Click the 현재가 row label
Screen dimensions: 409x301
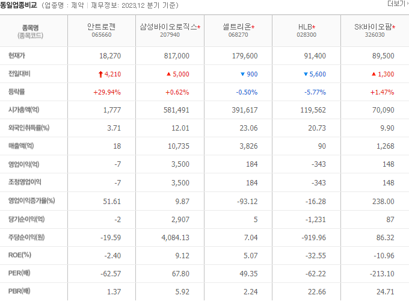(x=17, y=55)
